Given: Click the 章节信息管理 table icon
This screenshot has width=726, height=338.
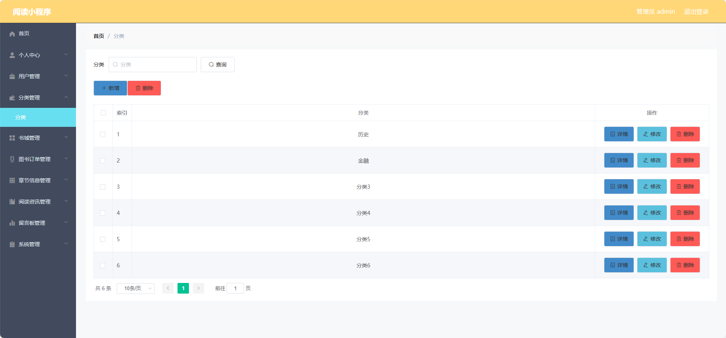Looking at the screenshot, I should [12, 180].
